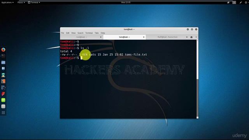Show all applications grid
This screenshot has width=249, height=140.
(x=3, y=113)
